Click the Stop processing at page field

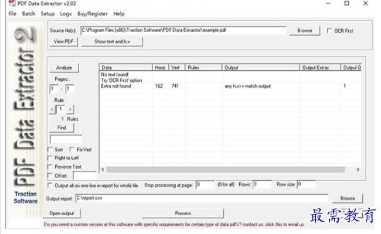coord(205,184)
